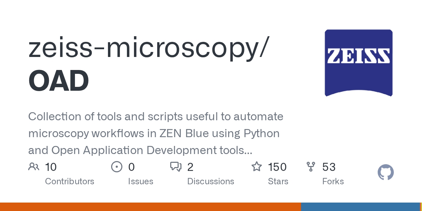Screen dimensions: 422x211
Task: Open the Contributors label
Action: (70, 181)
